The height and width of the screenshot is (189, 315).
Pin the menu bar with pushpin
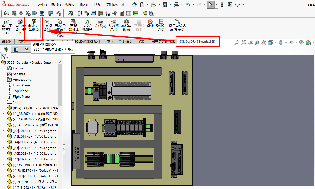pyautogui.click(x=123, y=5)
